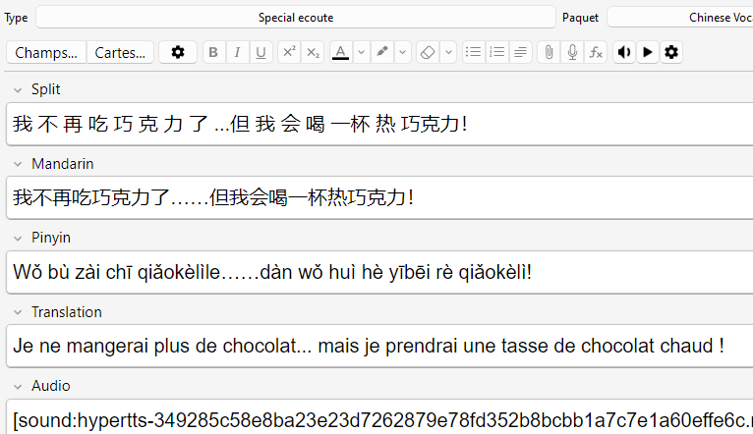Screen dimensions: 753x434
Task: Apply text color with the underlined A
Action: click(340, 53)
